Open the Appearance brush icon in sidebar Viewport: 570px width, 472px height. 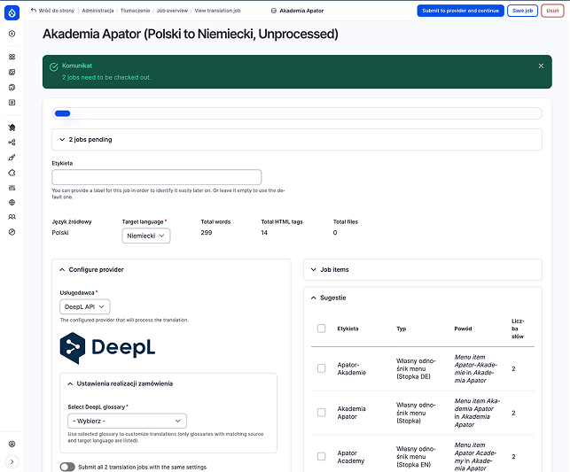(x=12, y=158)
